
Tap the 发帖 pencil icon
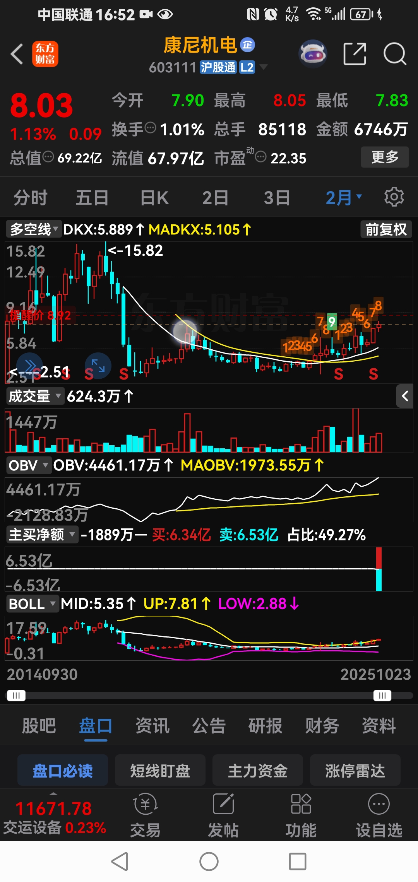pyautogui.click(x=223, y=805)
